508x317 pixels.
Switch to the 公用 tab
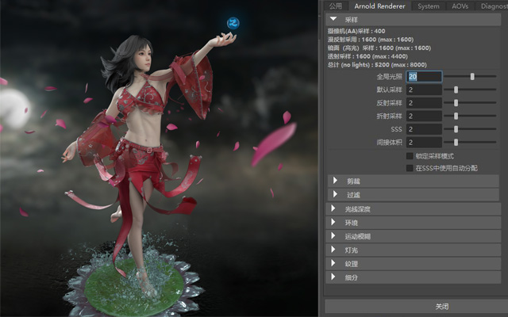pyautogui.click(x=336, y=6)
